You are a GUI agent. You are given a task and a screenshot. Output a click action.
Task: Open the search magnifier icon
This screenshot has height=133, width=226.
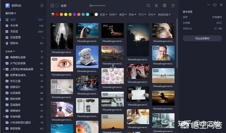coord(148,6)
